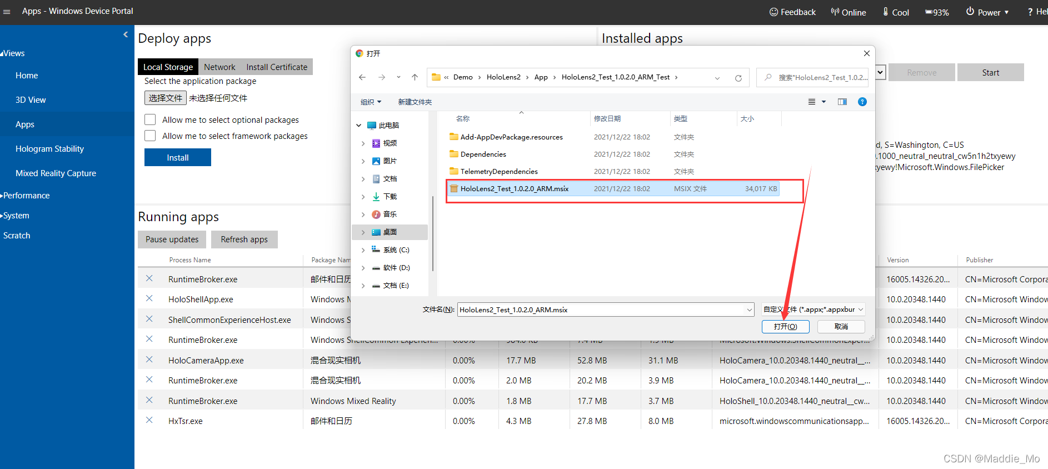
Task: Open Scratch in the sidebar
Action: tap(17, 236)
